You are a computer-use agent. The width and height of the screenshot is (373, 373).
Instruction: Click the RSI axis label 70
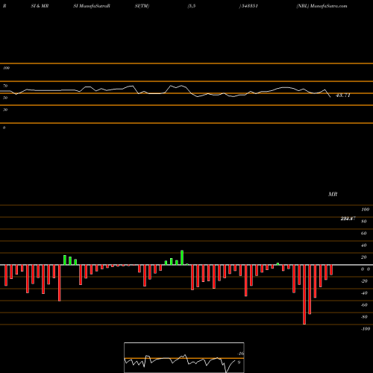coord(5,86)
